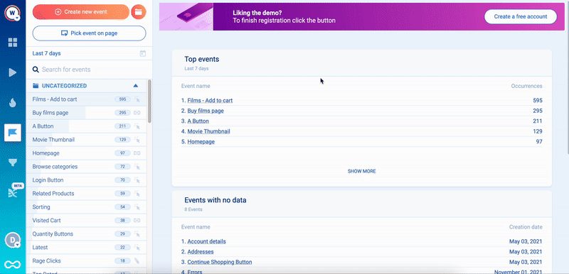Image resolution: width=569 pixels, height=274 pixels.
Task: Open Homepage link in Top events
Action: tap(201, 142)
